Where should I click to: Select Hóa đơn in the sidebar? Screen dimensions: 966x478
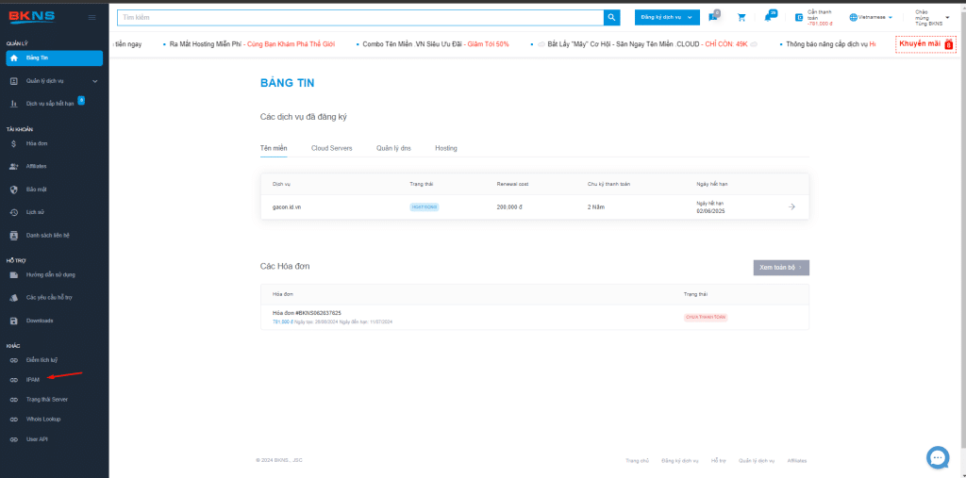click(37, 143)
